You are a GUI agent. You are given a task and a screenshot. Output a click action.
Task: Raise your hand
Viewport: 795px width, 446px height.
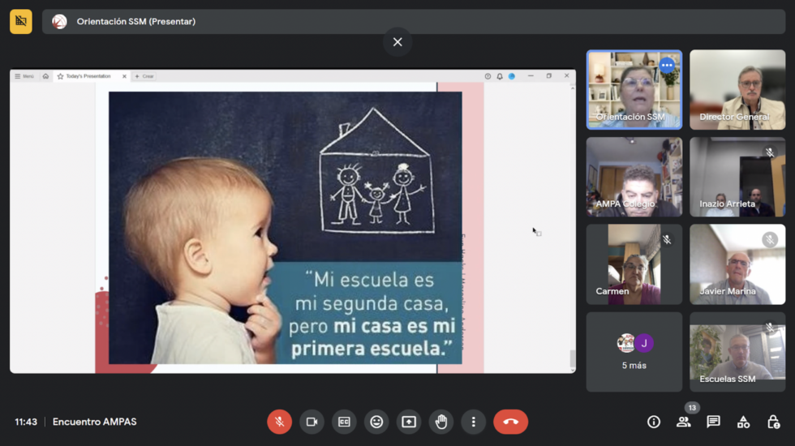coord(441,422)
